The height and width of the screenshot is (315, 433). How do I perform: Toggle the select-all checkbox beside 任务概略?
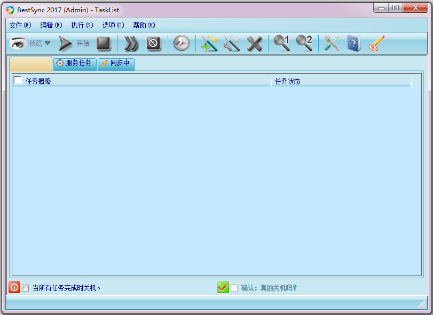18,81
